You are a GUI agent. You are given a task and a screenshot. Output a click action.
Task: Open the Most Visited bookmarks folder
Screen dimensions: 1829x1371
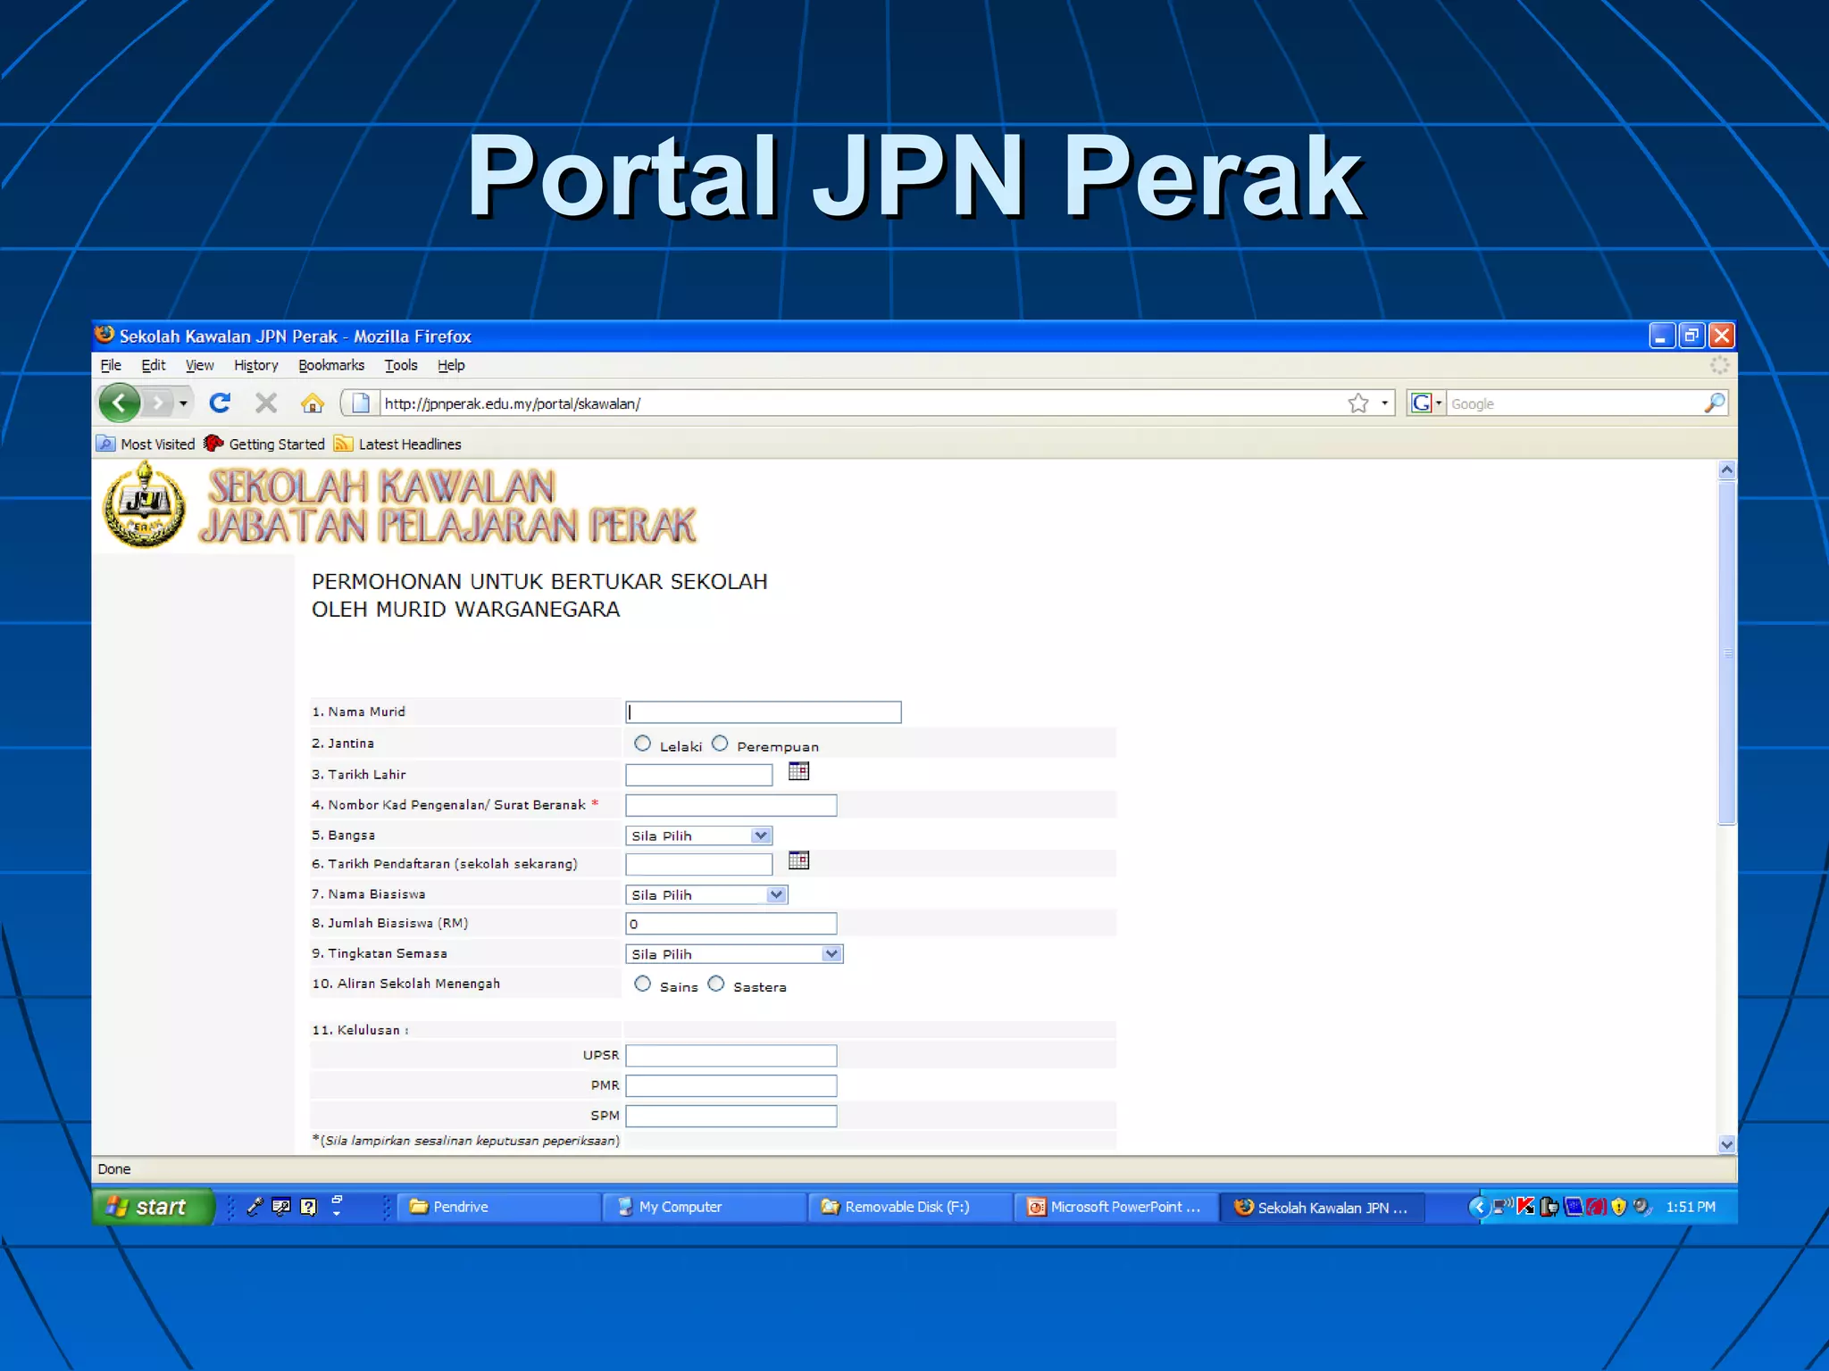(x=146, y=444)
